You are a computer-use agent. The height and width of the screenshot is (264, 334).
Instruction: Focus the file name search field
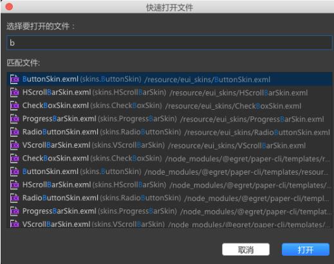169,43
